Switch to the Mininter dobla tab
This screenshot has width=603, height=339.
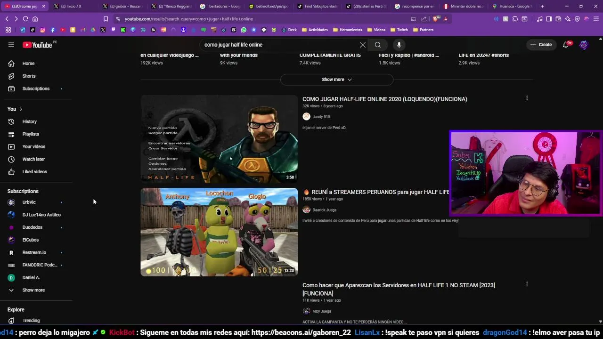464,6
